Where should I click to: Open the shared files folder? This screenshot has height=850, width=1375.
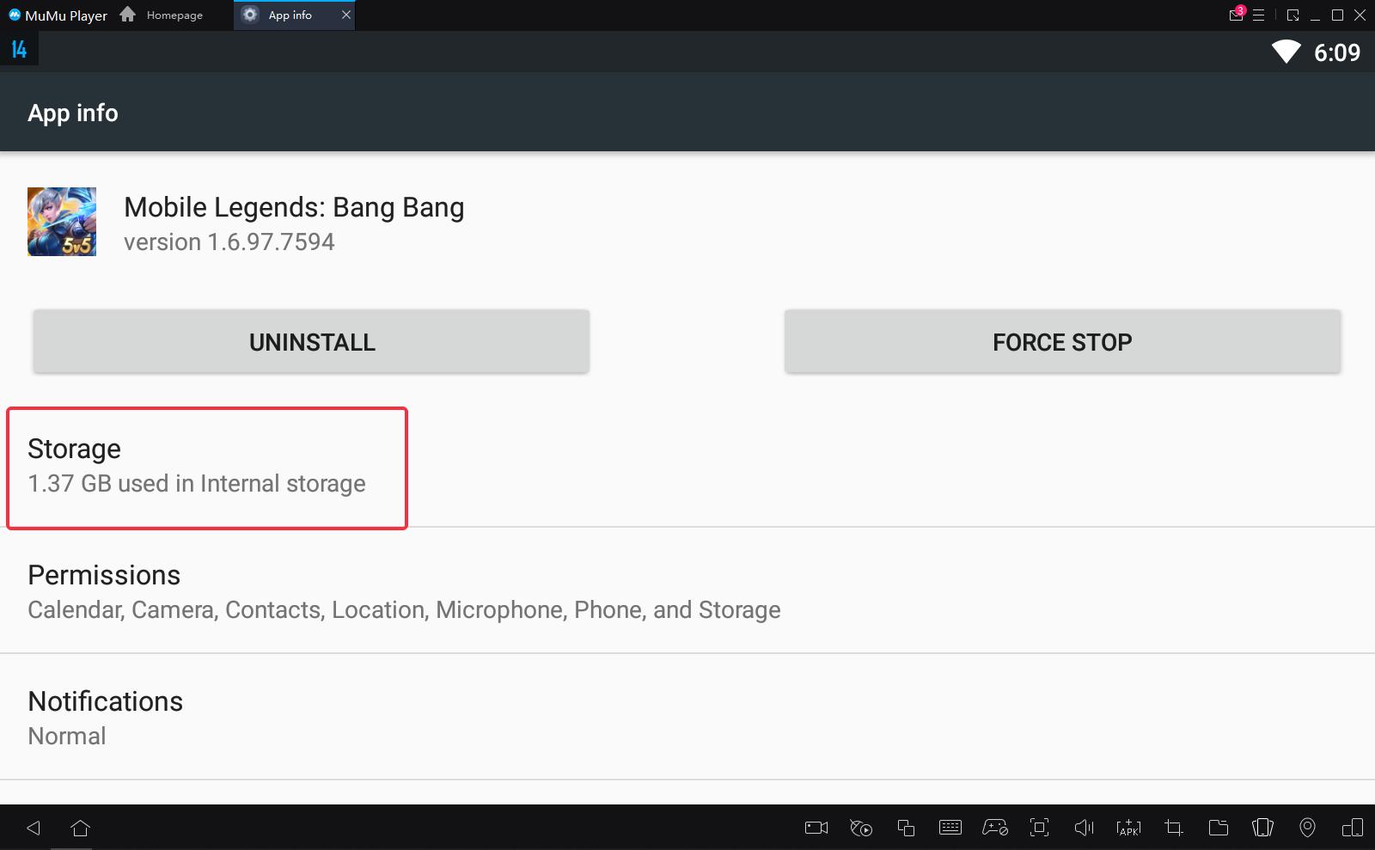coord(1219,828)
